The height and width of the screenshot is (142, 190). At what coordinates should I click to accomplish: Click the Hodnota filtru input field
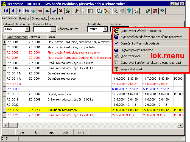(42, 29)
